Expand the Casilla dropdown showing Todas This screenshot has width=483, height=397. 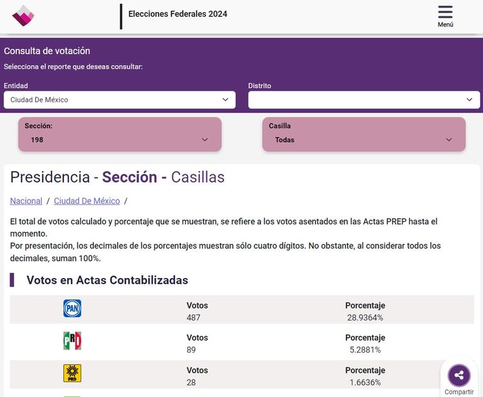(363, 140)
